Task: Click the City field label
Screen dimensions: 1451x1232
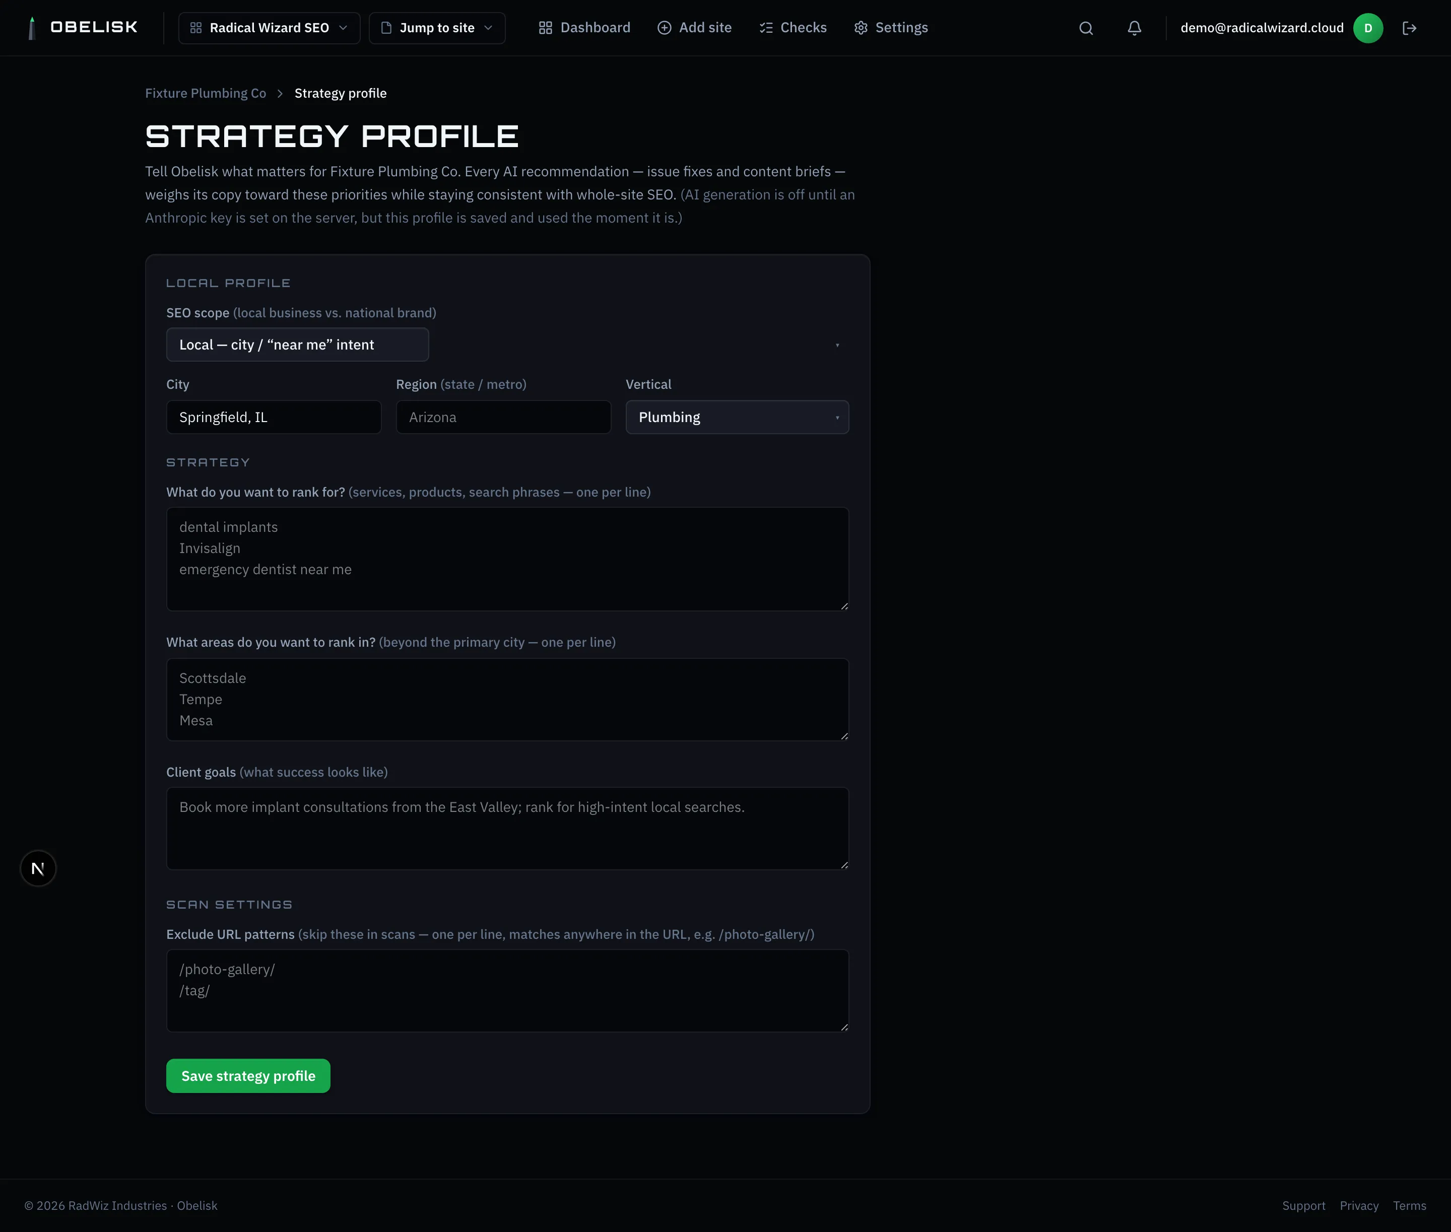Action: pyautogui.click(x=177, y=384)
